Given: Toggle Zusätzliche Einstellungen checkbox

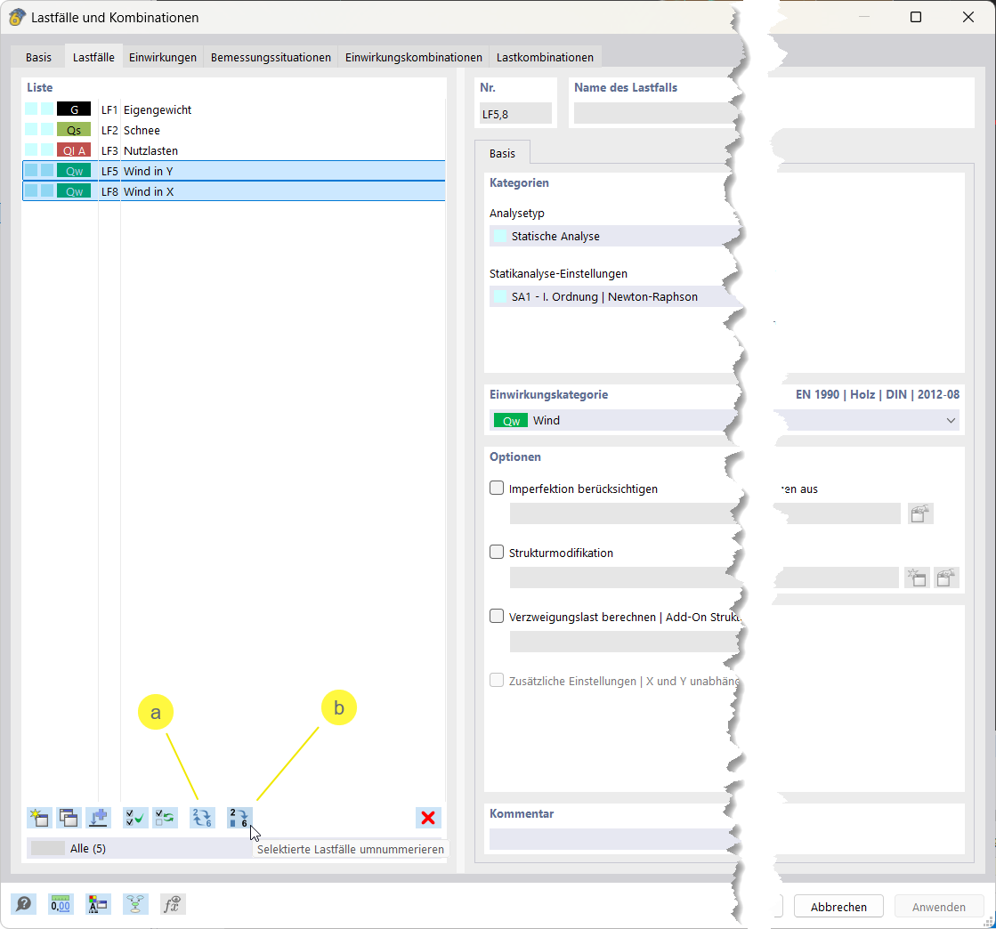Looking at the screenshot, I should click(497, 680).
